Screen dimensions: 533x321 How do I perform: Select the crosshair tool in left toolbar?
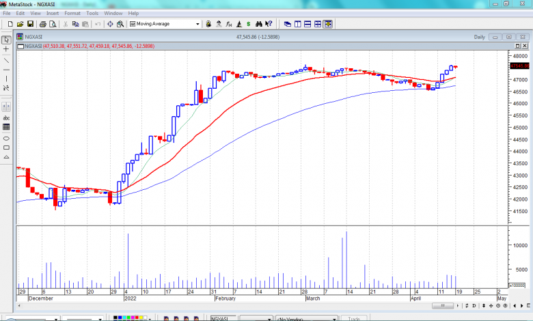pos(6,49)
